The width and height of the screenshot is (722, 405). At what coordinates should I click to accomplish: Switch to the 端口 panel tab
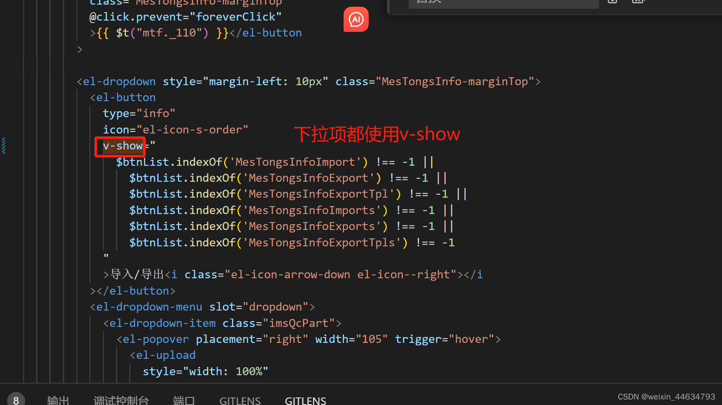coord(184,400)
